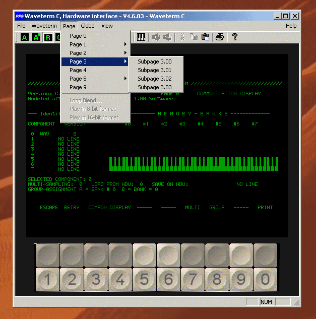
Task: Select the A-with-superscript-S toolbar icon
Action: click(36, 37)
